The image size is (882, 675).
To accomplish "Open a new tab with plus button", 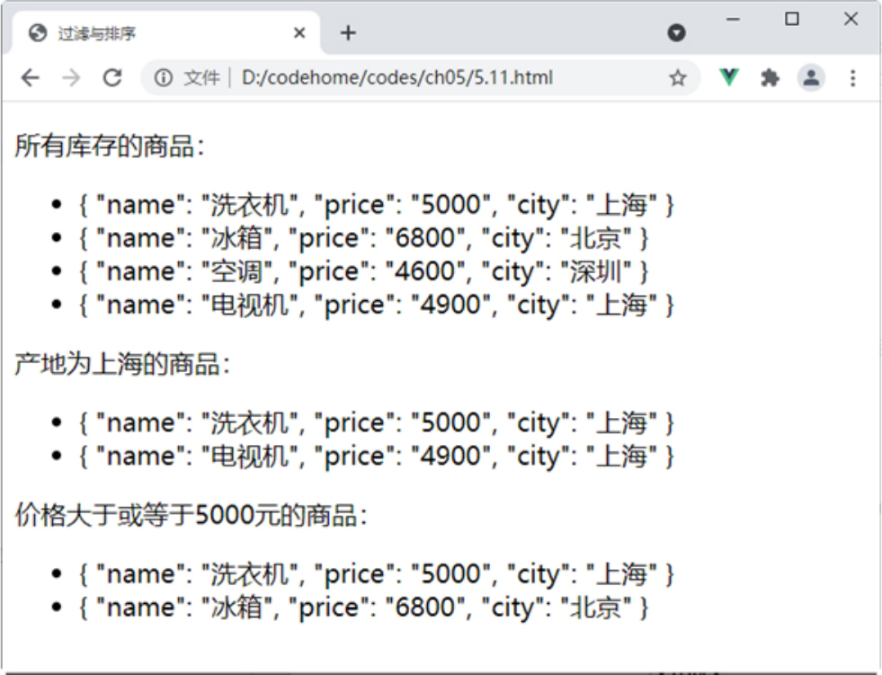I will click(348, 33).
